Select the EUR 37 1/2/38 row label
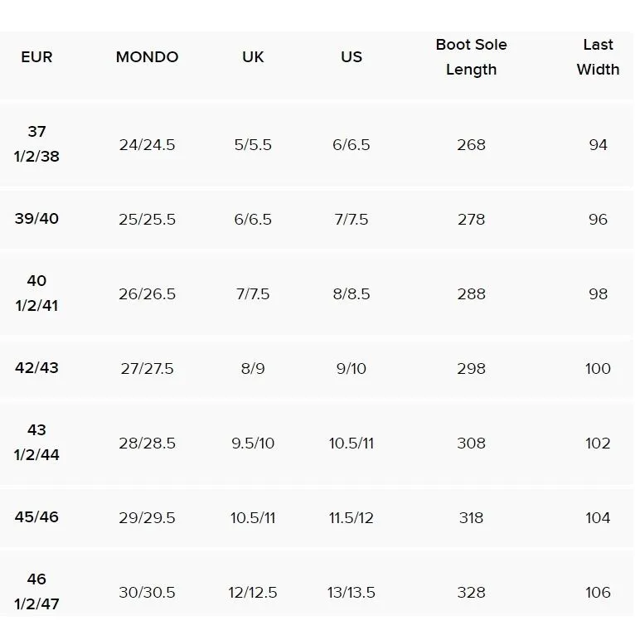 36,144
